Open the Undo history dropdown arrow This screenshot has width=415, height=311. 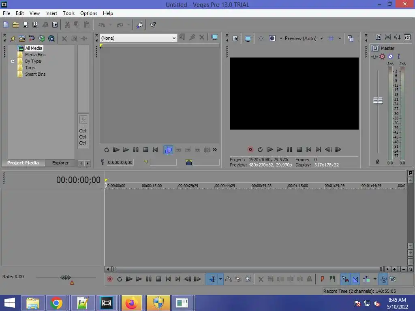(110, 25)
